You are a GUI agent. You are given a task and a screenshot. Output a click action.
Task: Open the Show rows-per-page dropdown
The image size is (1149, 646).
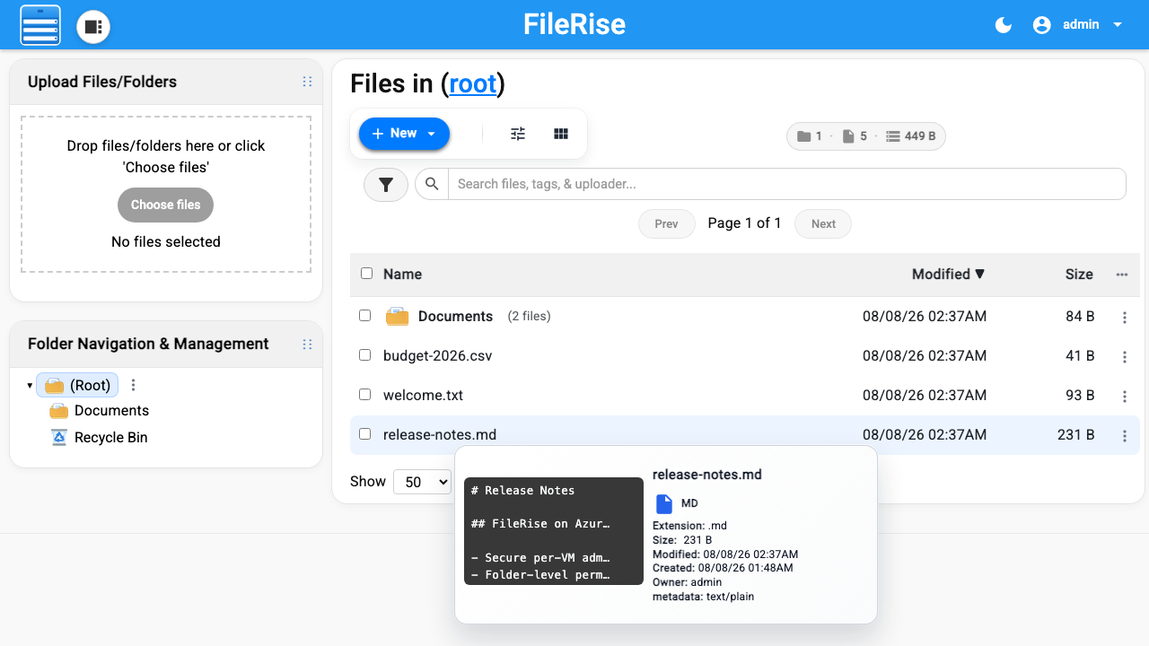coord(422,482)
